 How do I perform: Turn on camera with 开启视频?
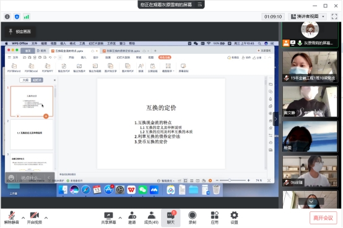tap(34, 217)
